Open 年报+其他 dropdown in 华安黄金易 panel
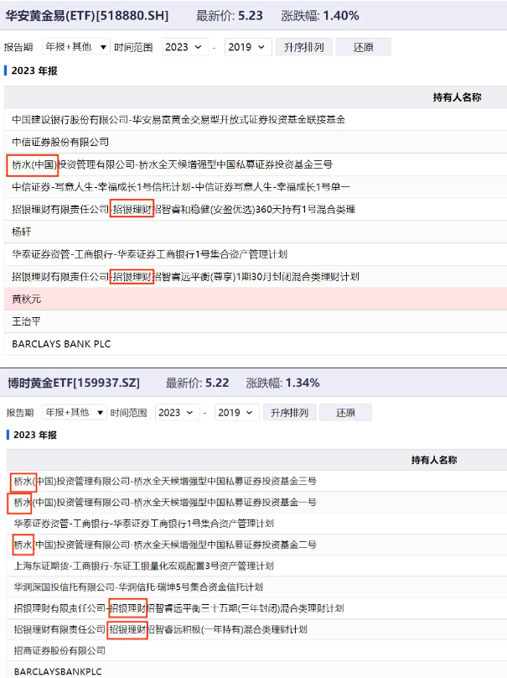Screen dimensions: 507x678 tap(75, 47)
